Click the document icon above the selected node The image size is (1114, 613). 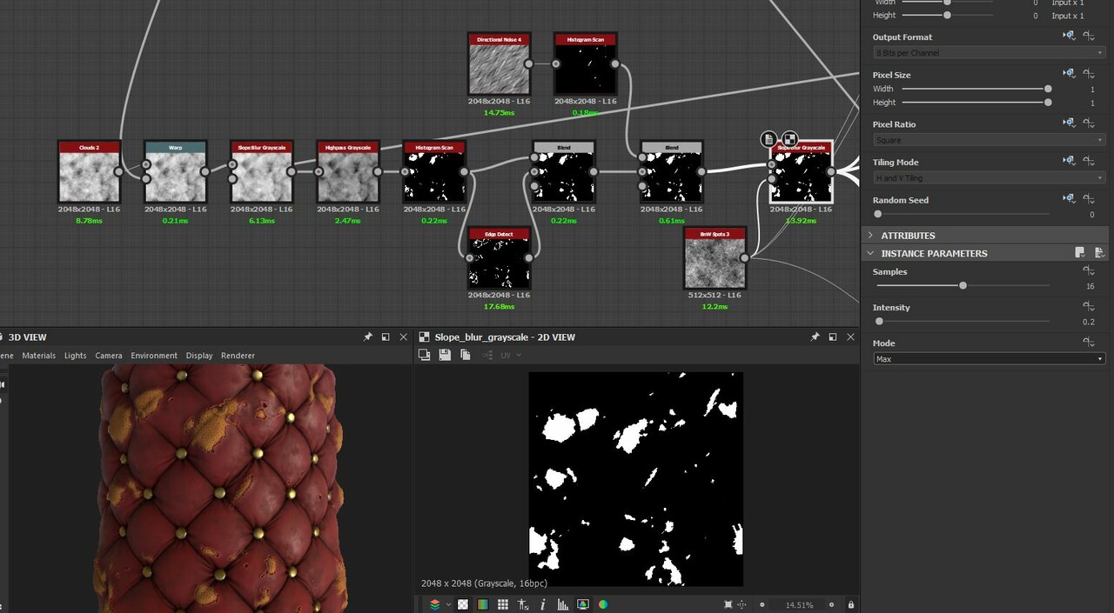pyautogui.click(x=768, y=139)
